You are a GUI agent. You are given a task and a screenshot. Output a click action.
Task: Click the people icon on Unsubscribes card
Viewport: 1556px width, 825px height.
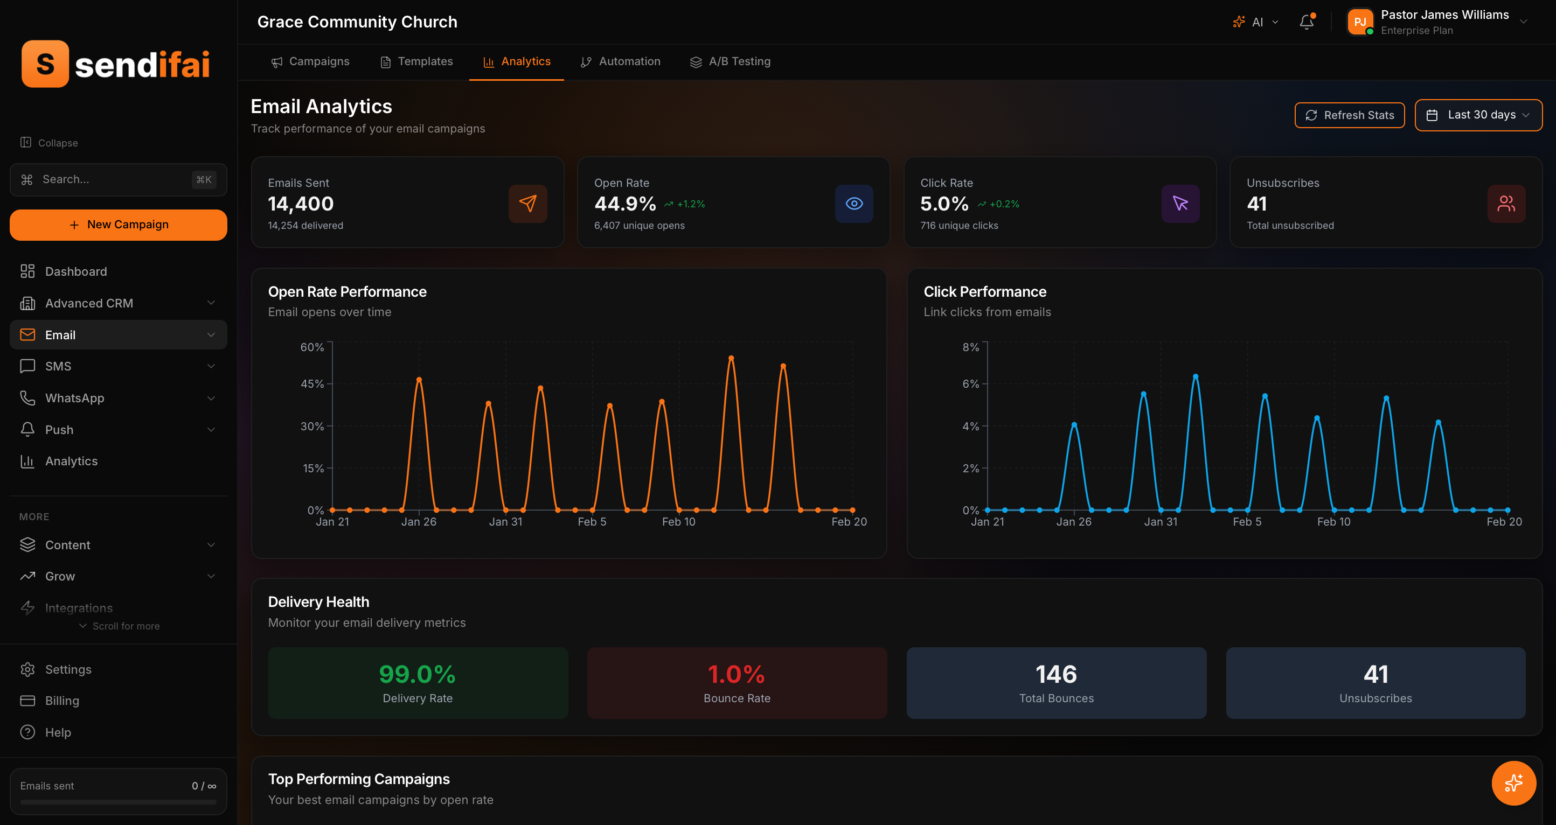coord(1506,204)
